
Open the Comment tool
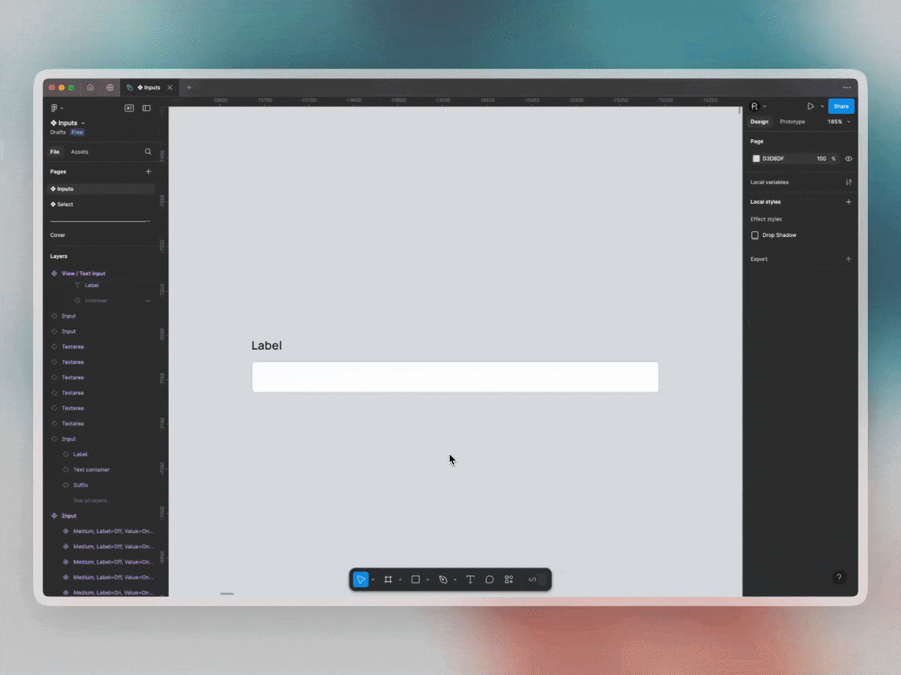pos(489,579)
